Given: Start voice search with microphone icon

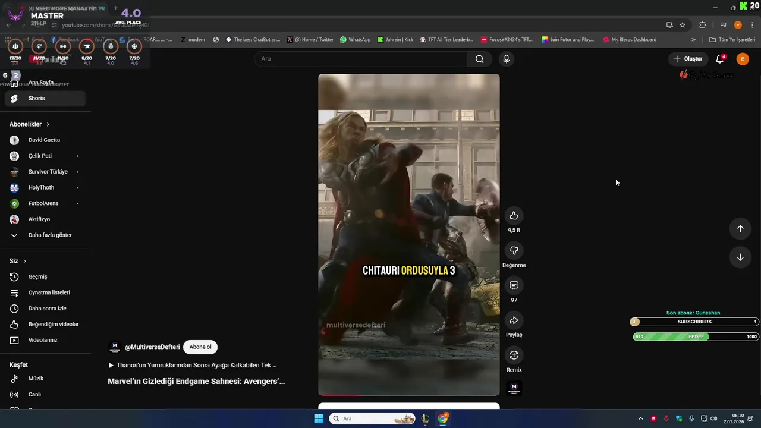Looking at the screenshot, I should (x=506, y=59).
